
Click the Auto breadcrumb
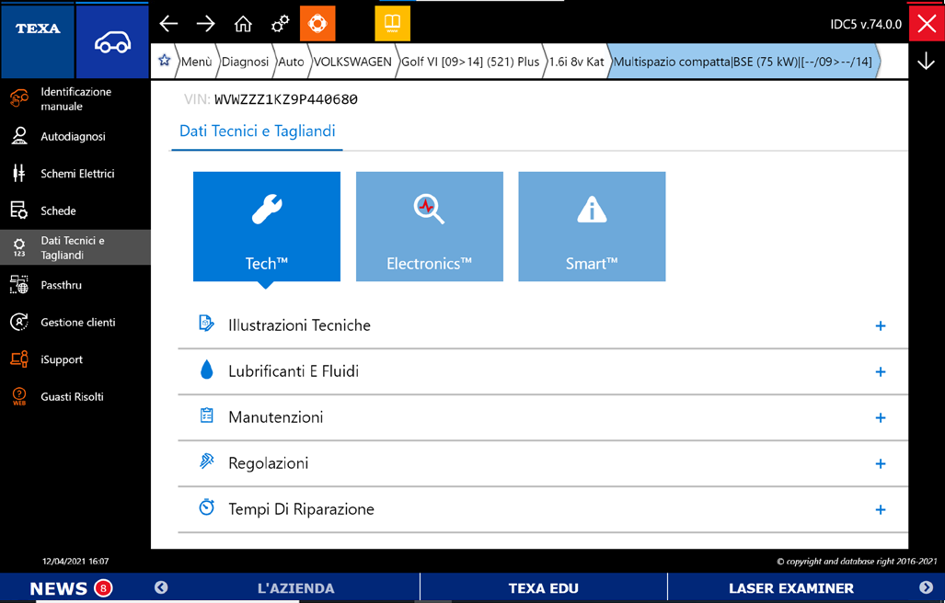[x=291, y=62]
